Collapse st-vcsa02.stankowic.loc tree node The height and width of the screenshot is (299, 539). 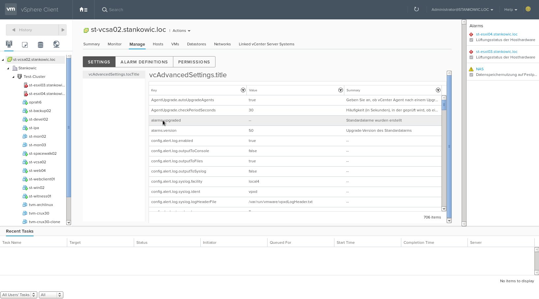3,60
